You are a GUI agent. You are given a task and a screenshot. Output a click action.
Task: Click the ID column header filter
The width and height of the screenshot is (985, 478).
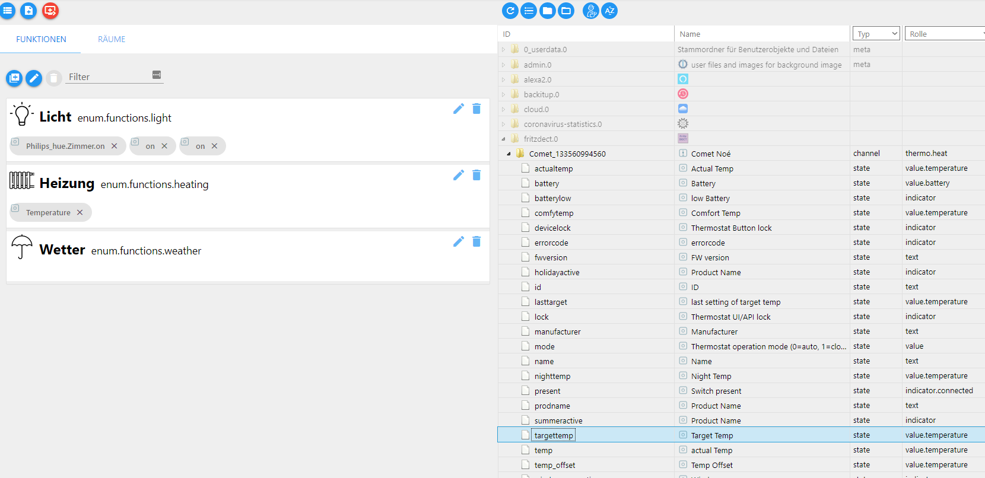pos(586,34)
